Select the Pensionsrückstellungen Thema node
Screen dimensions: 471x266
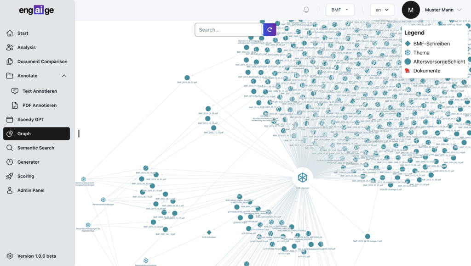point(103,200)
